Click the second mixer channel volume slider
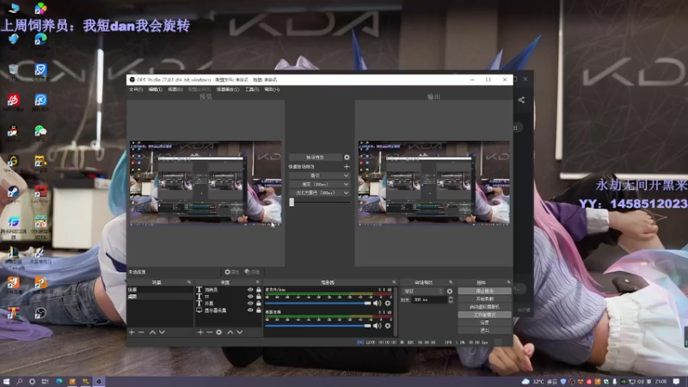The width and height of the screenshot is (688, 387). point(318,326)
